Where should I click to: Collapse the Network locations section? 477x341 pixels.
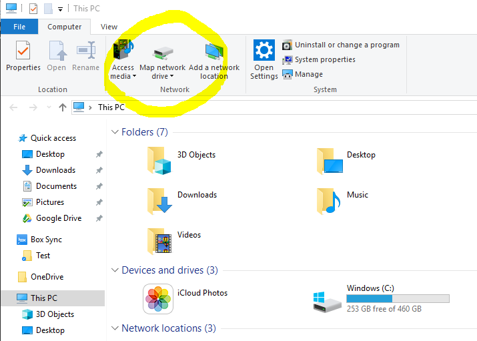(115, 328)
